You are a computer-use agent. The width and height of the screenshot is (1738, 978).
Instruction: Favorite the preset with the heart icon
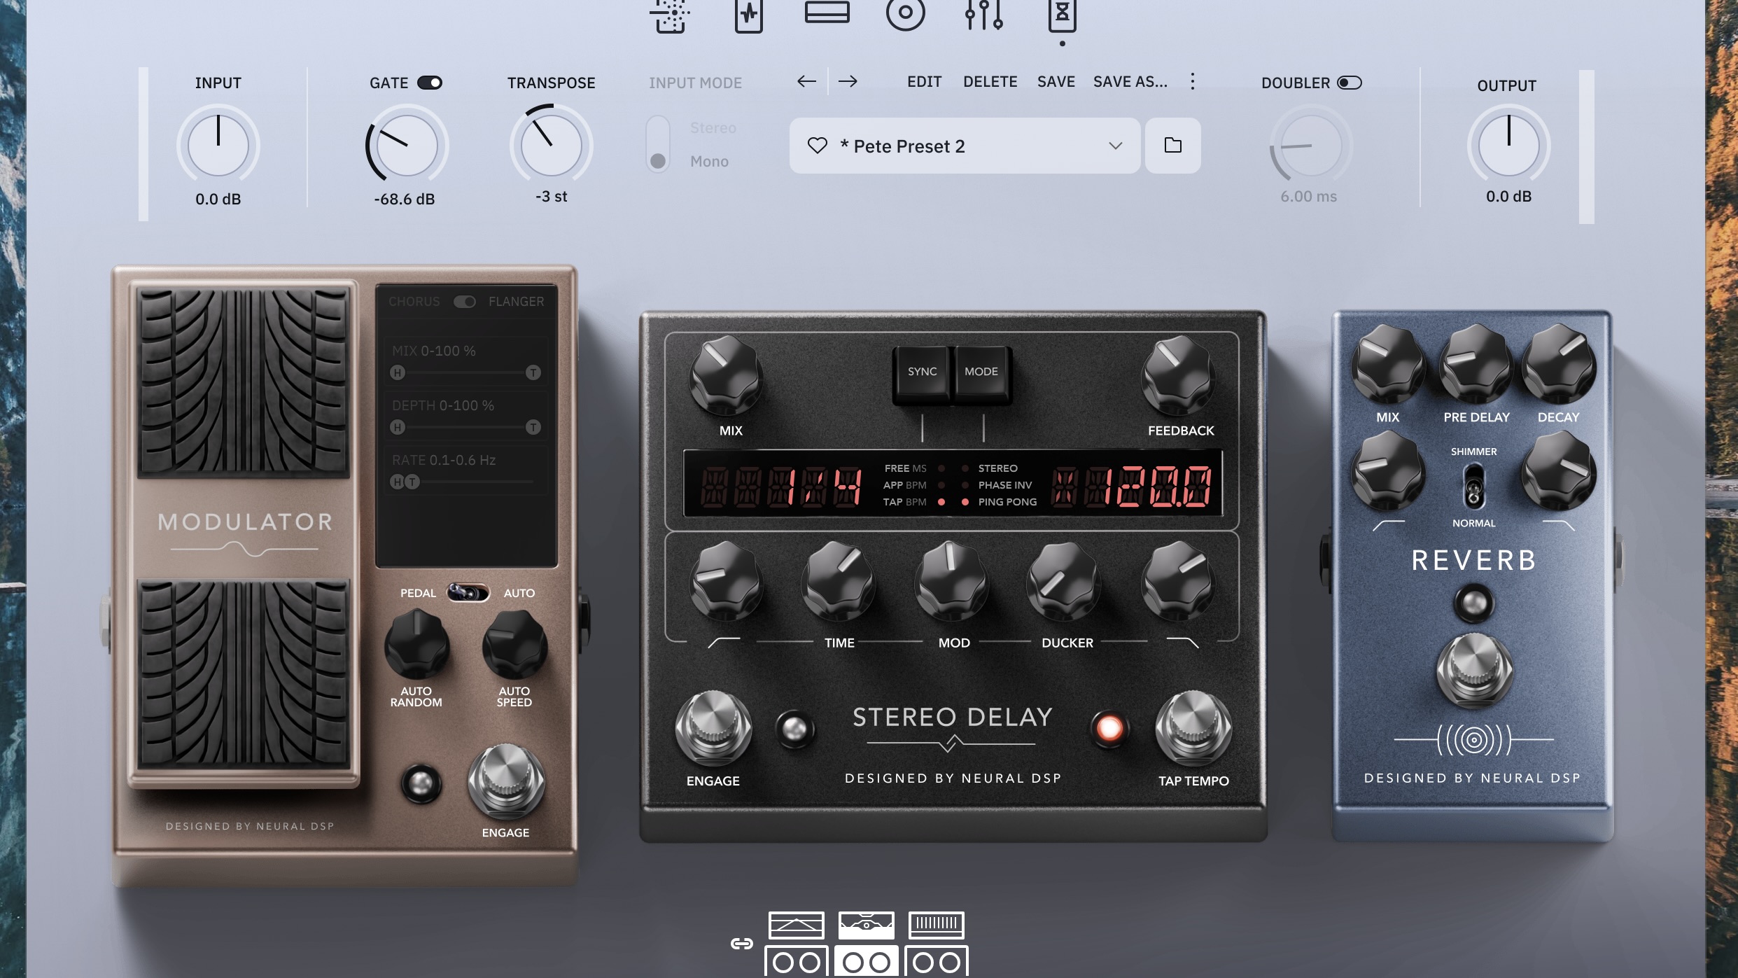click(x=817, y=146)
